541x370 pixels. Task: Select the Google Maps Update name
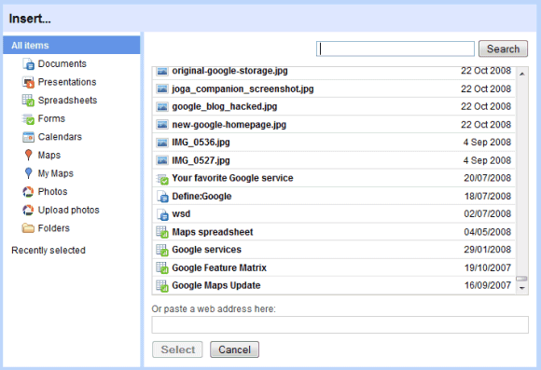pos(216,285)
